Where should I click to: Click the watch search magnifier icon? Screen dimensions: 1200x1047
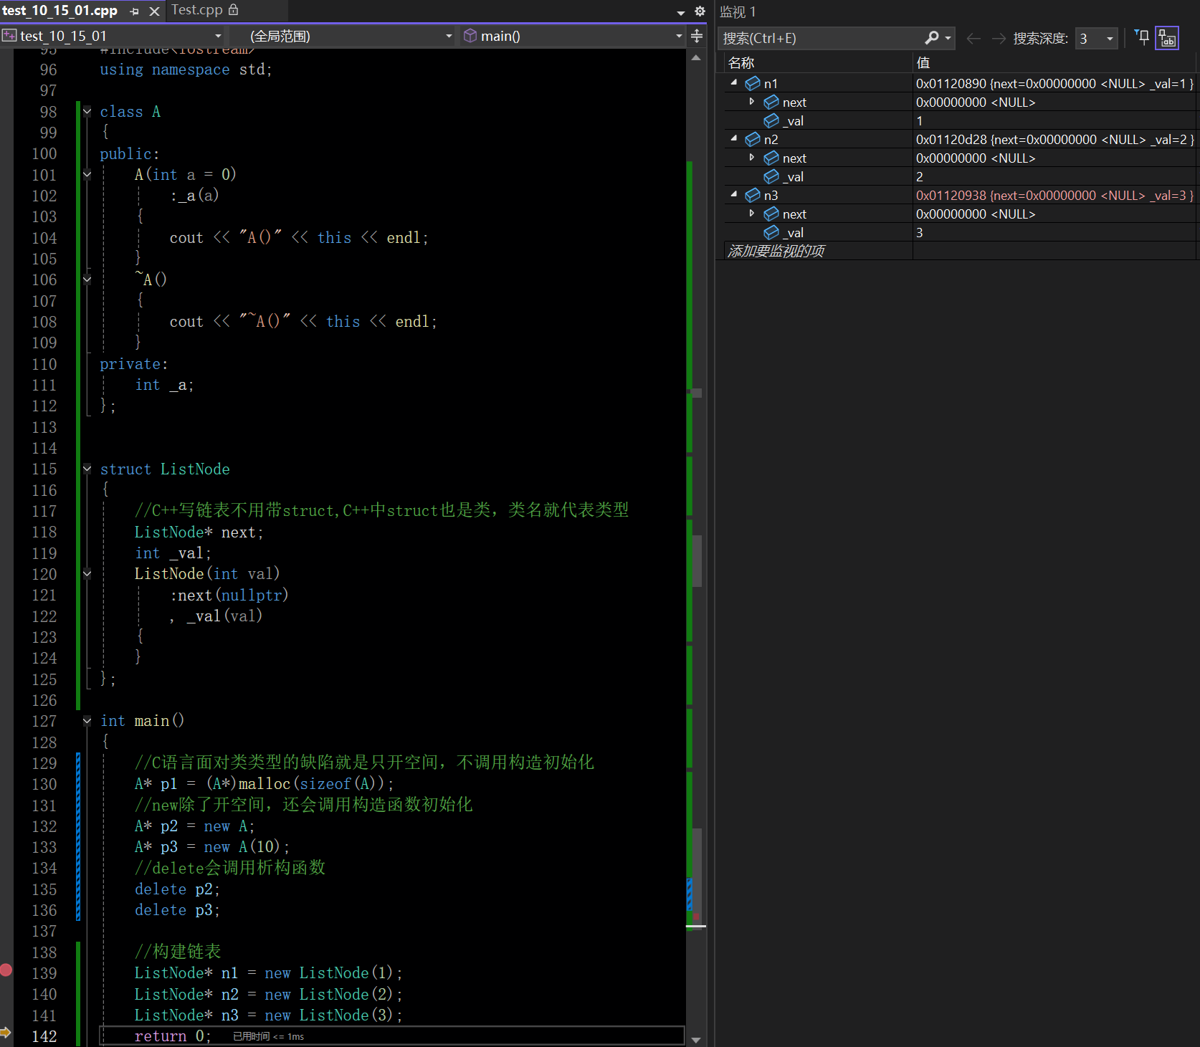(x=932, y=37)
